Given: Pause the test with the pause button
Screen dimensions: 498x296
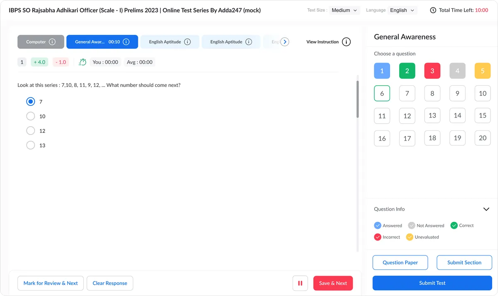Looking at the screenshot, I should pyautogui.click(x=300, y=283).
